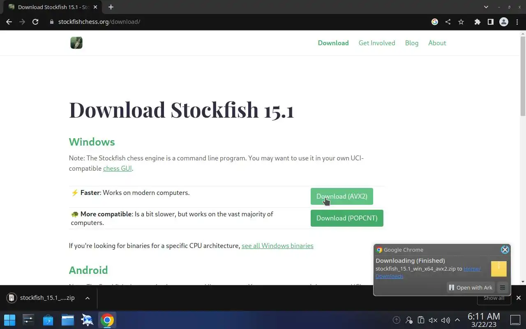Expand the hidden system tray icons arrow
526x329 pixels.
(457, 320)
